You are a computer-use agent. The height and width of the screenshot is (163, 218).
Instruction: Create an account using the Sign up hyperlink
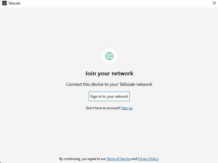click(127, 108)
